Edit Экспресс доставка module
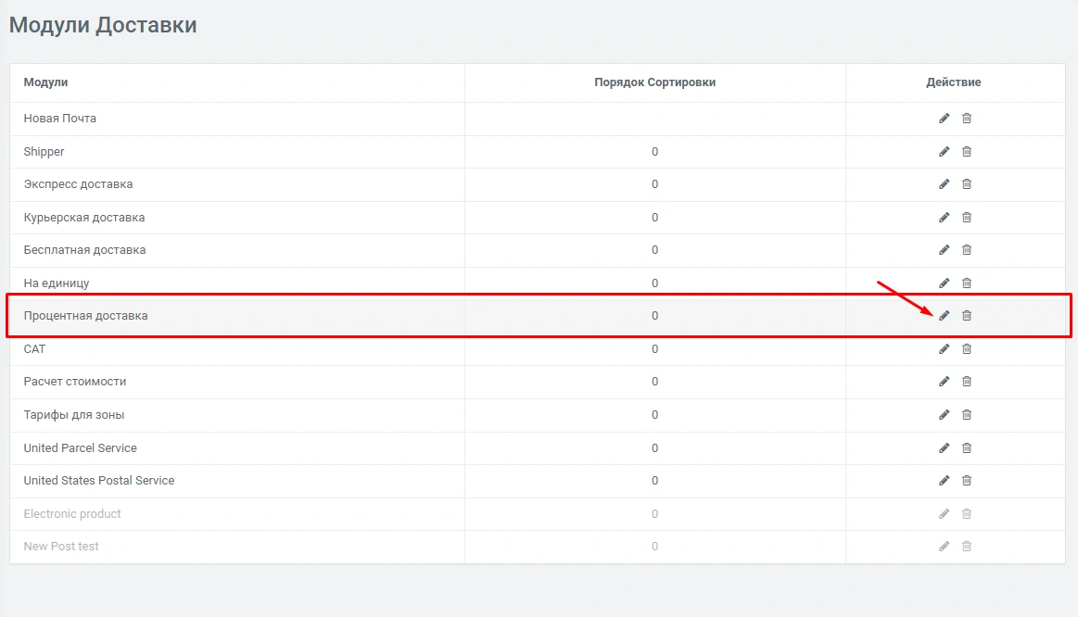The image size is (1078, 617). tap(944, 184)
